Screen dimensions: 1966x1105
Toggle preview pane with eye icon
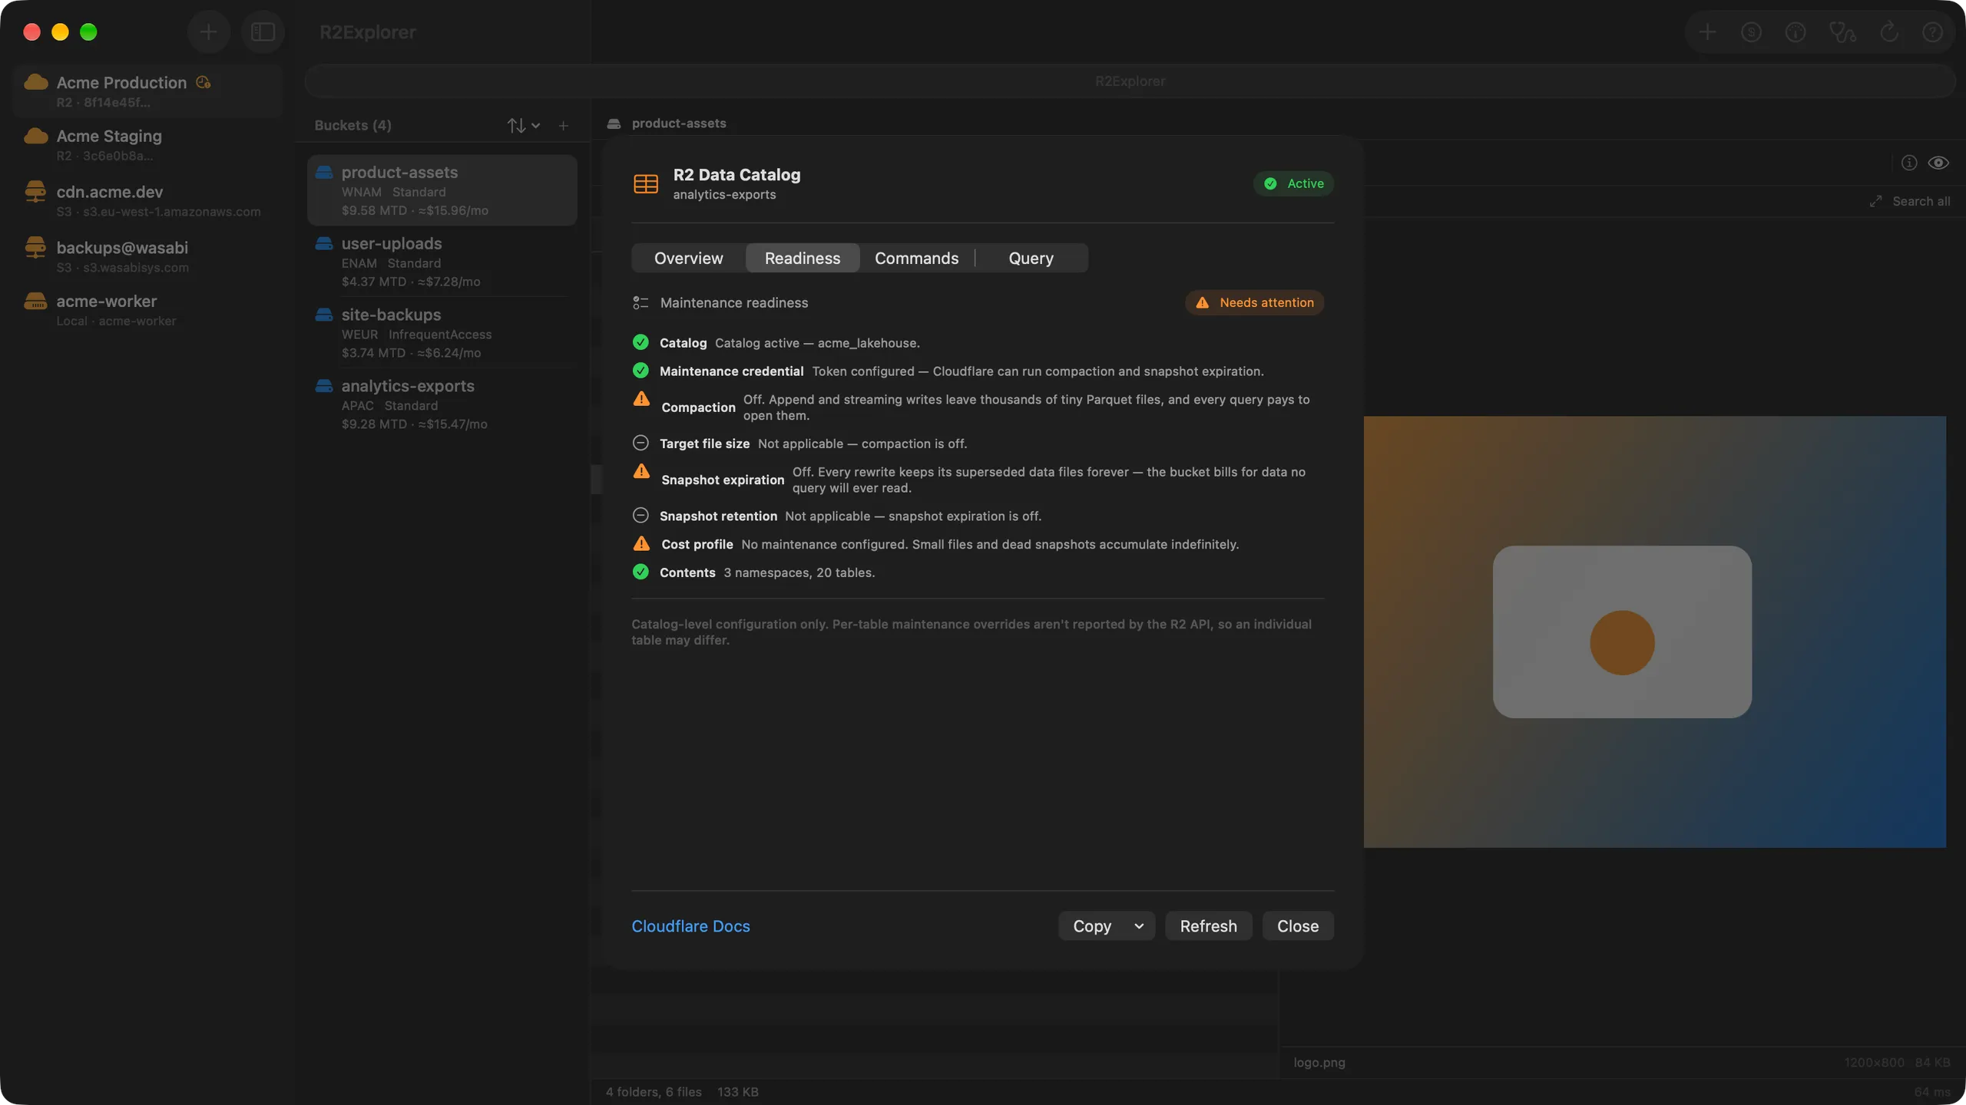1938,163
